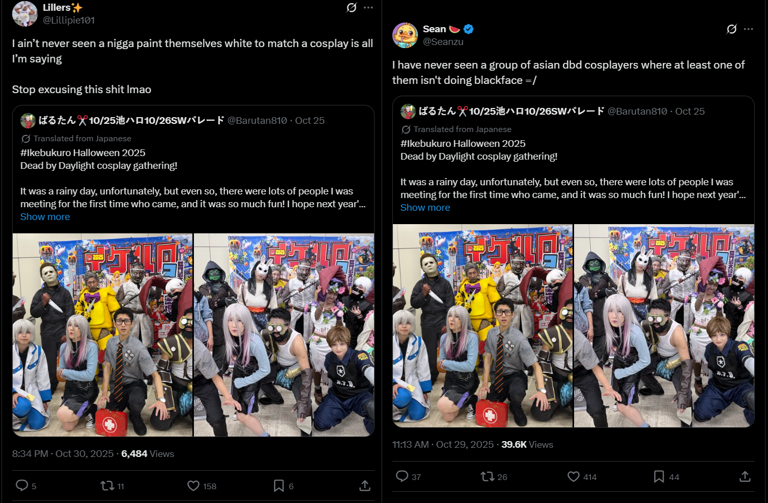View left cosplay photo in Sean's post
Viewport: 768px width, 503px height.
click(482, 325)
